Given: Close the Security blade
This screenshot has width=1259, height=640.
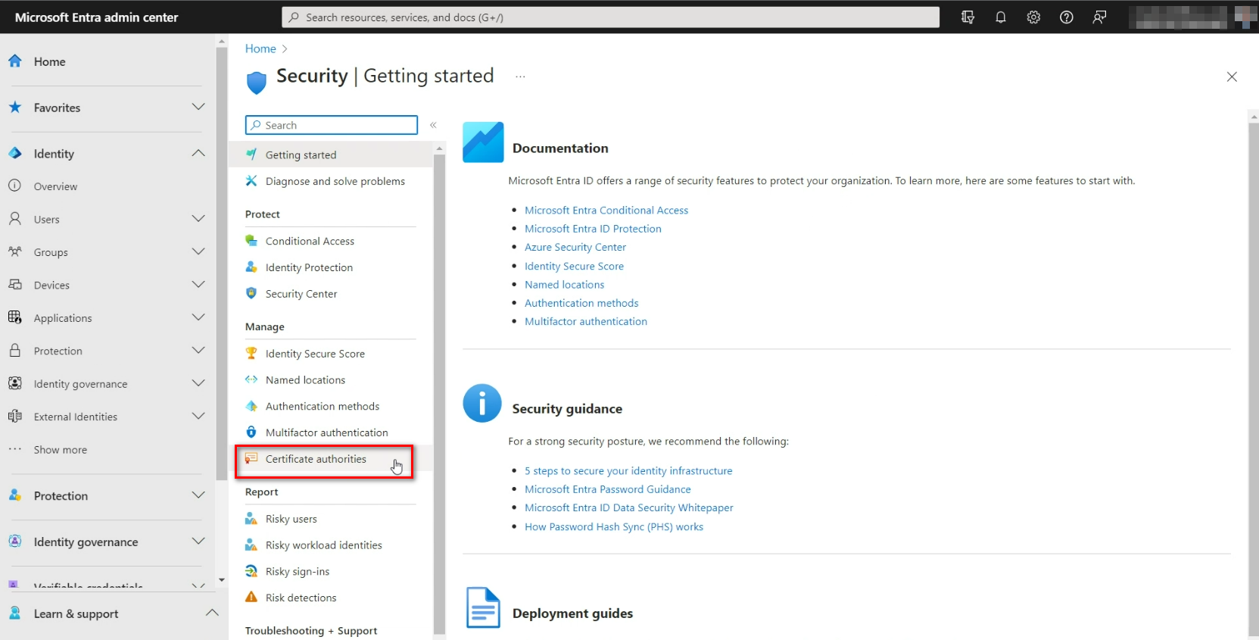Looking at the screenshot, I should point(1232,76).
